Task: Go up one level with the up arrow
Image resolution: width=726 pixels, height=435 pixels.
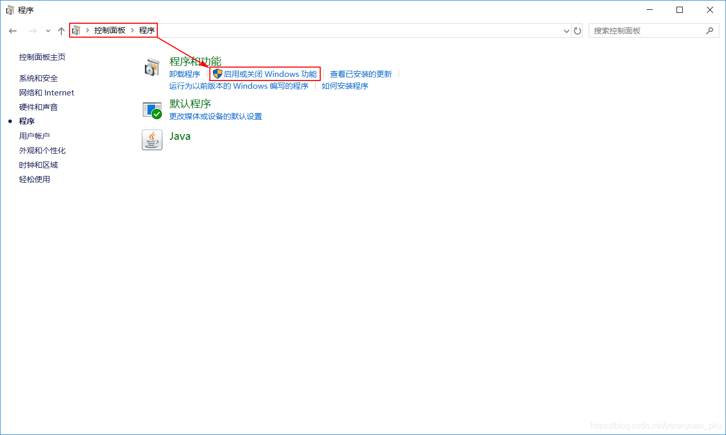Action: [61, 31]
